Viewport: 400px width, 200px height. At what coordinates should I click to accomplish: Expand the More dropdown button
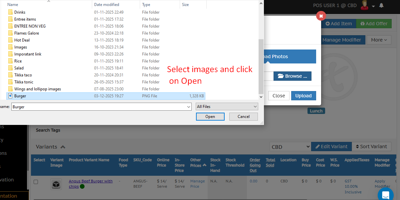click(x=379, y=40)
